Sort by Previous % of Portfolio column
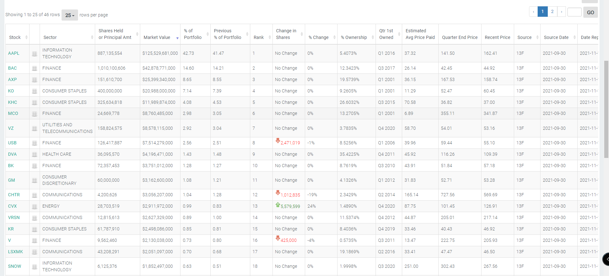The height and width of the screenshot is (276, 609). 230,34
